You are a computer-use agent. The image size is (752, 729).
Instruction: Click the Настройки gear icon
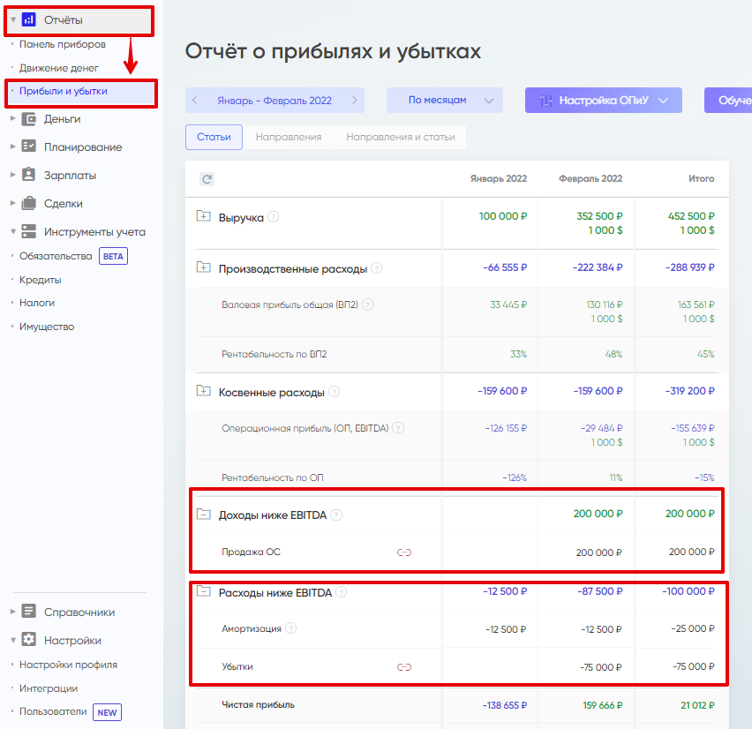coord(29,640)
